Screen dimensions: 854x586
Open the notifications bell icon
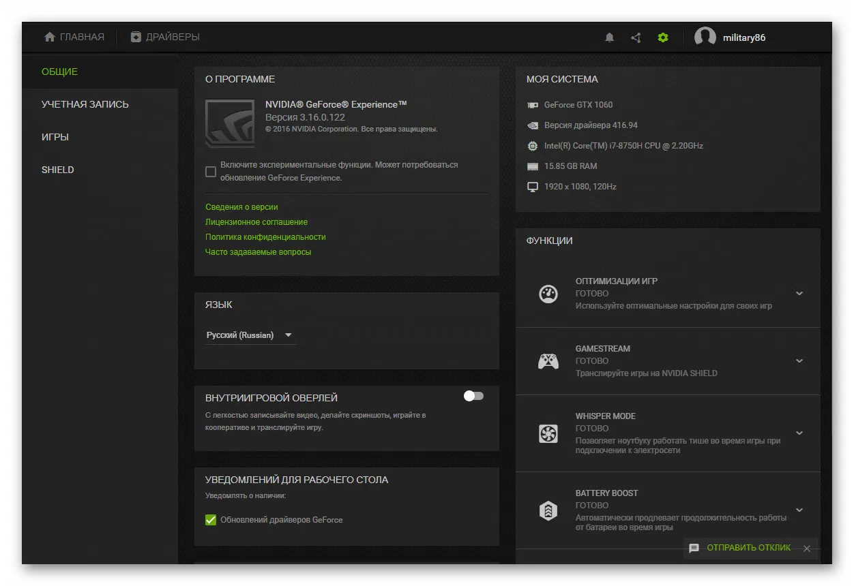(x=610, y=37)
